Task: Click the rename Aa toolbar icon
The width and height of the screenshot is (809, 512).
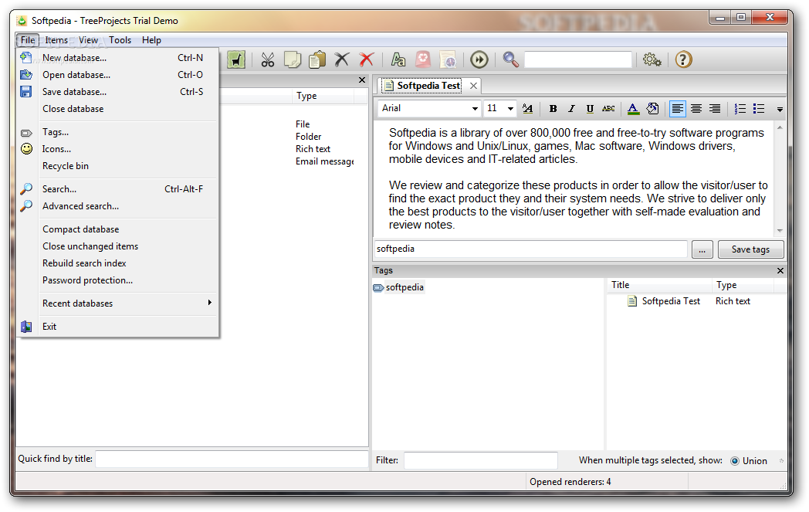Action: 398,60
